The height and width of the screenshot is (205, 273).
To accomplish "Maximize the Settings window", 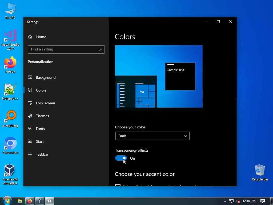I will [218, 22].
